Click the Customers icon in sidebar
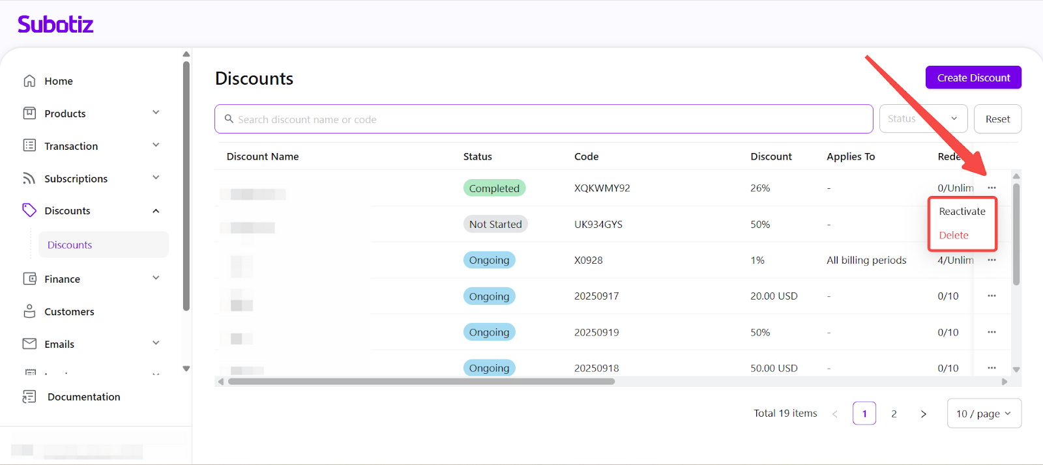The height and width of the screenshot is (465, 1043). pyautogui.click(x=29, y=311)
